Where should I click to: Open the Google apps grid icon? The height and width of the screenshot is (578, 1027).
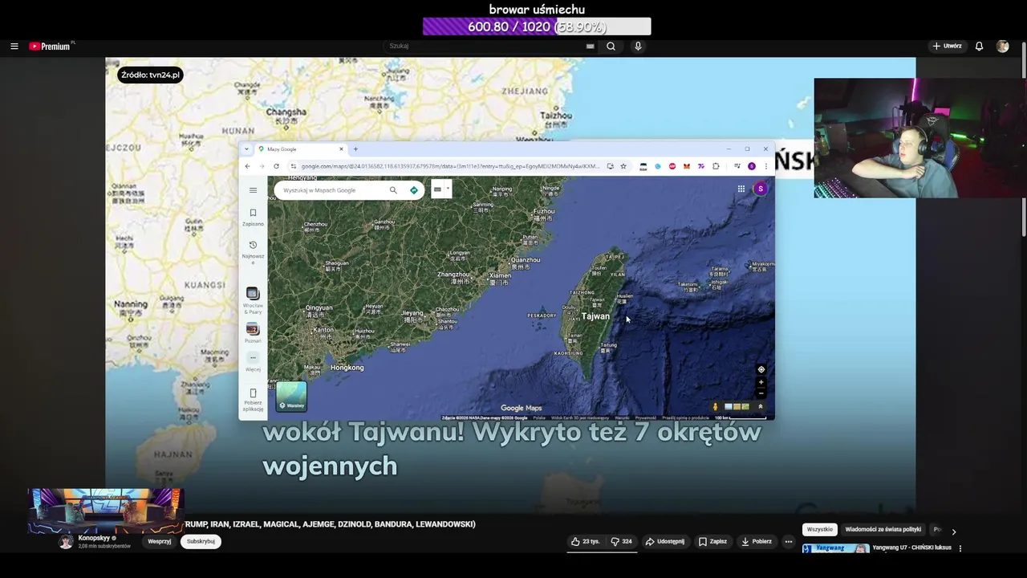click(741, 189)
